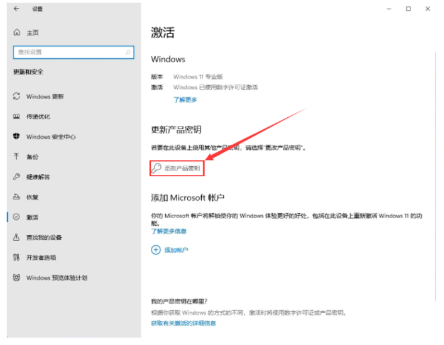
Task: Click the 疑难解答 wrench icon
Action: pos(17,177)
